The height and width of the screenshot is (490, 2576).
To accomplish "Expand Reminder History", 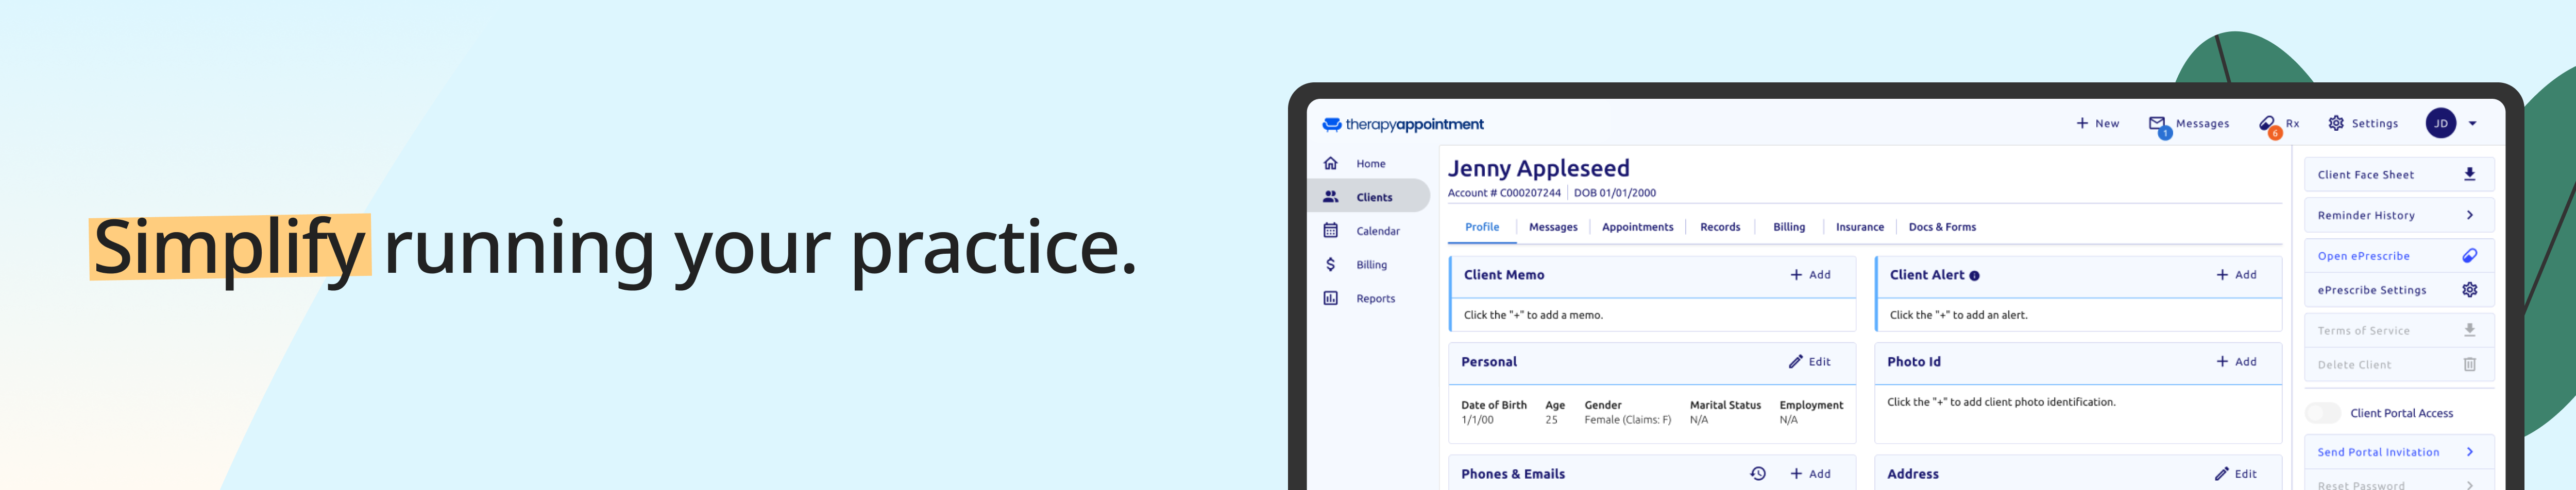I will click(x=2470, y=214).
